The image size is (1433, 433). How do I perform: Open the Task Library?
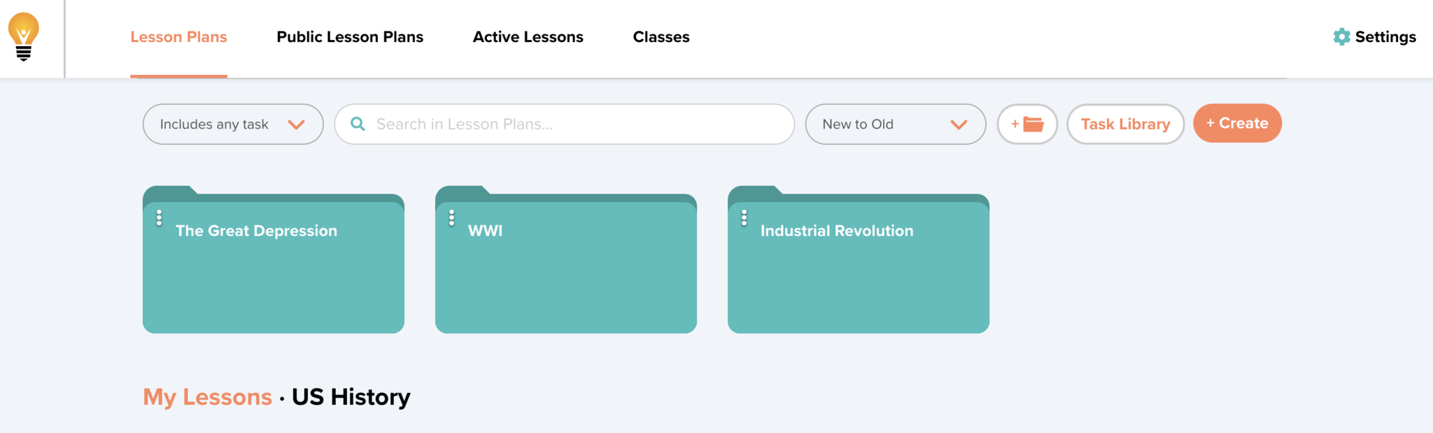tap(1125, 125)
